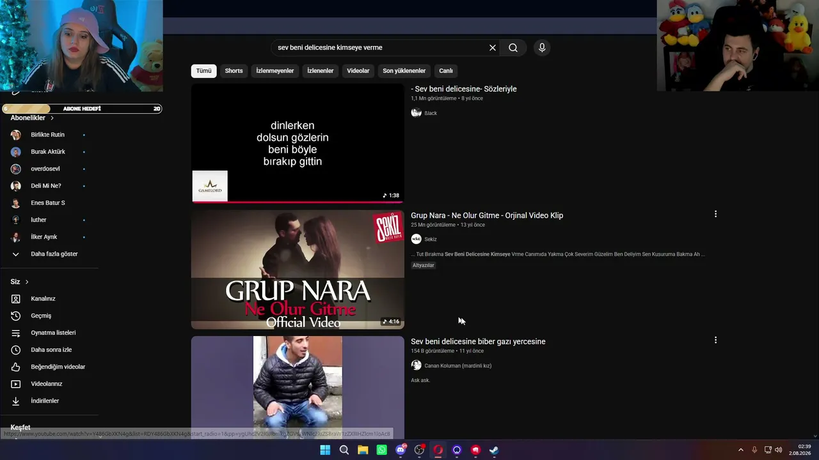This screenshot has height=460, width=819.
Task: Open the system volume control
Action: point(779,450)
